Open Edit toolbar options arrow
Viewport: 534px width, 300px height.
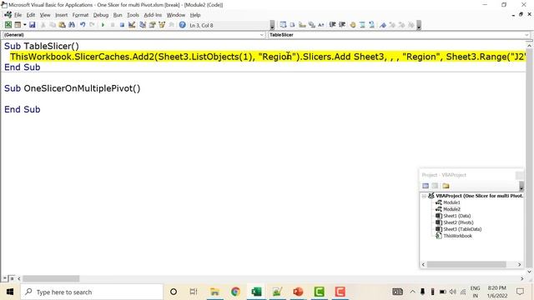click(419, 25)
